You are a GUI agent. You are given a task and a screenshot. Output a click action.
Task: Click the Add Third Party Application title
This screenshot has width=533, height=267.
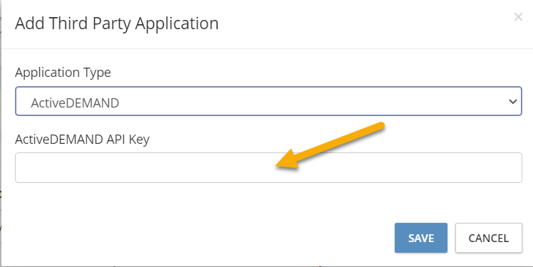(117, 23)
